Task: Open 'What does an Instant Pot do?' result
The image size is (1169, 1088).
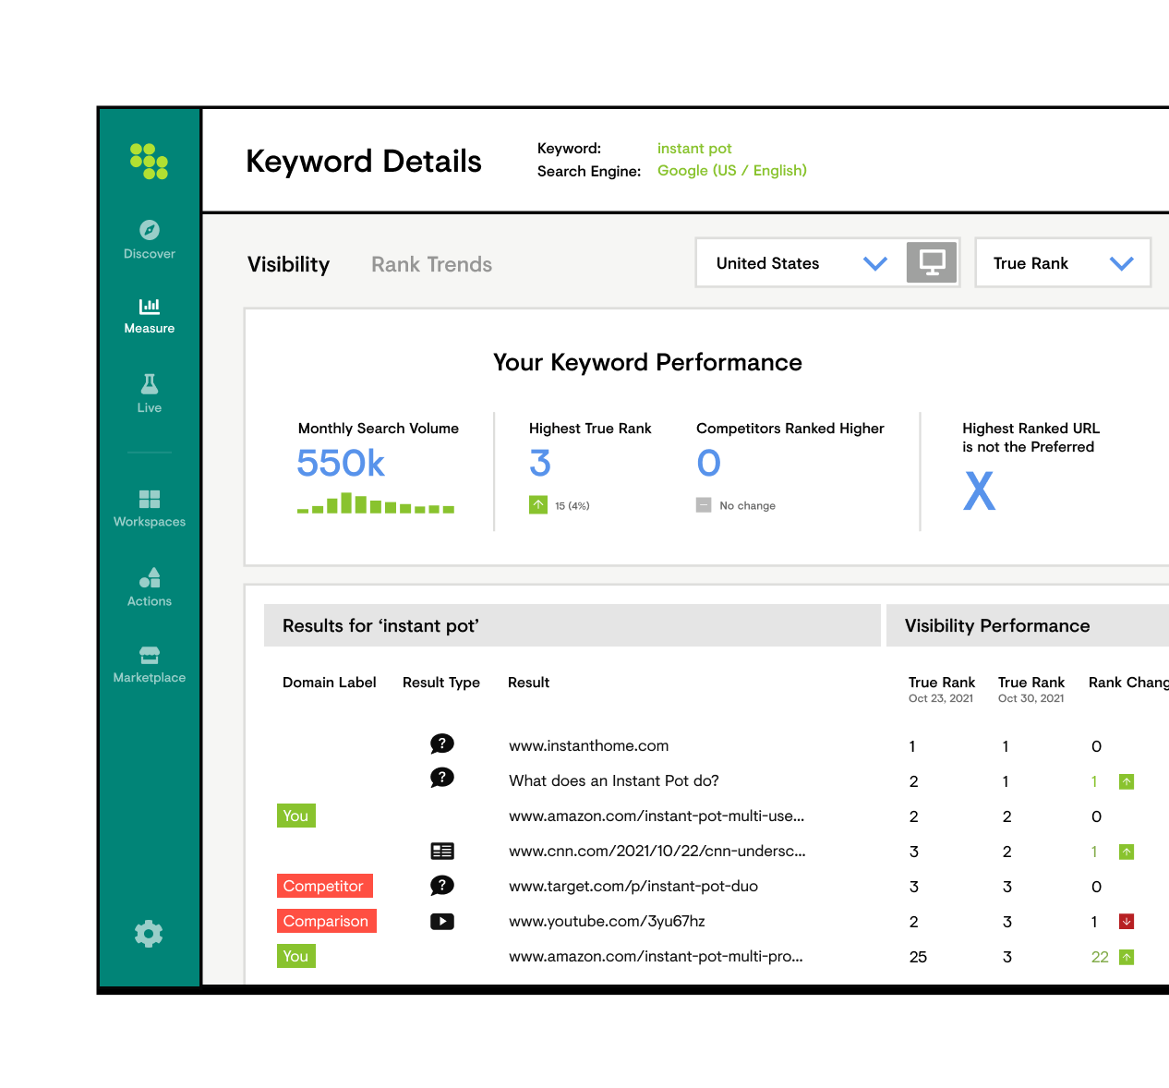Action: (x=614, y=781)
